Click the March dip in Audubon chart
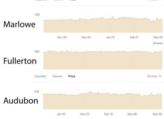Image resolution: width=164 pixels, height=119 pixels. pyautogui.click(x=142, y=96)
